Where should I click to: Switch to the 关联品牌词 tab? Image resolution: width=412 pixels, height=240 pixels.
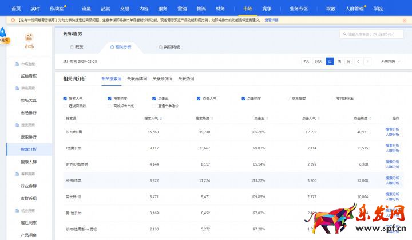point(137,78)
